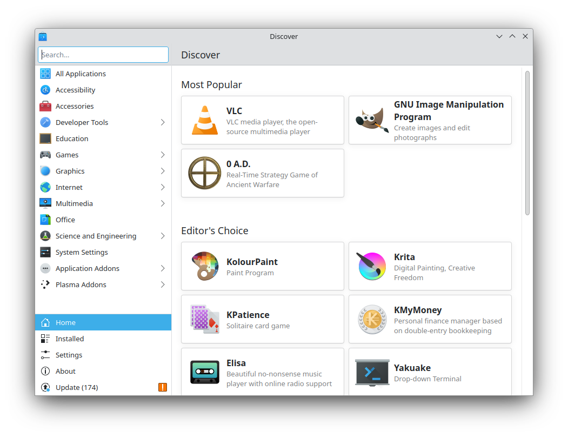Navigate to the Settings page
The height and width of the screenshot is (437, 568).
point(69,355)
